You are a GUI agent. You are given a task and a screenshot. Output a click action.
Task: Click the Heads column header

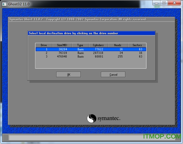click(118, 45)
